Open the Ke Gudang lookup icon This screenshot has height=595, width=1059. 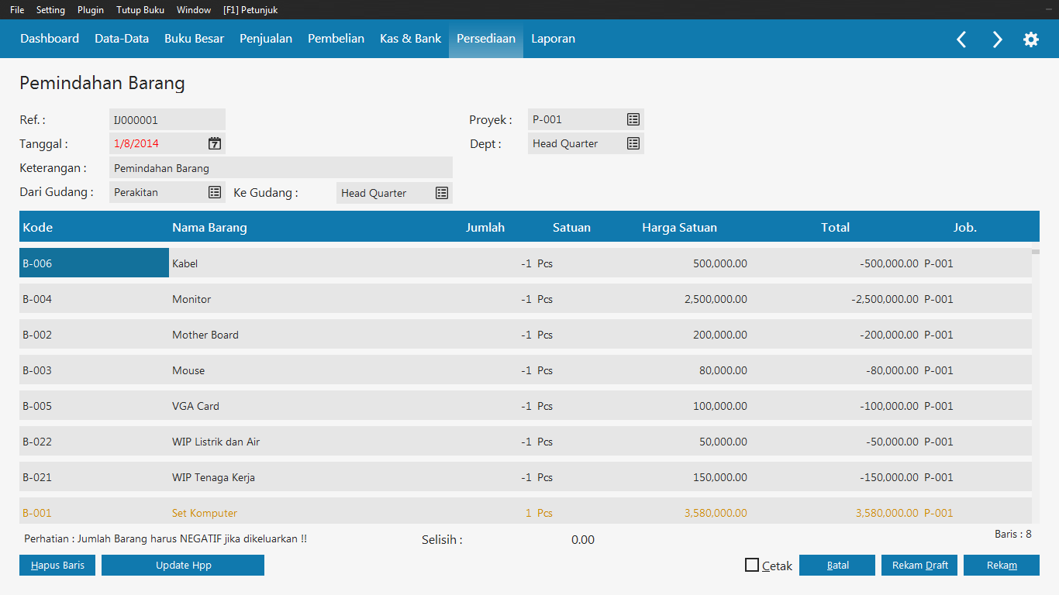(x=442, y=193)
